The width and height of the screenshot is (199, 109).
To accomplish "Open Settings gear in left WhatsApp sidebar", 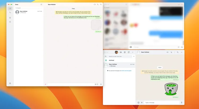I will (10, 83).
